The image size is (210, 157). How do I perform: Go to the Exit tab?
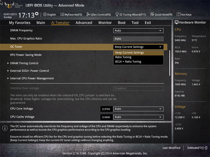point(148,23)
